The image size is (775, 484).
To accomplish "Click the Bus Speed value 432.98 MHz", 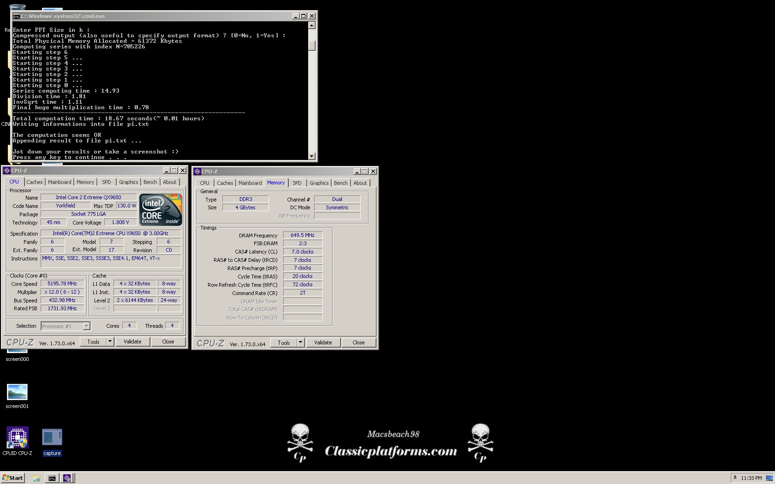I will coord(62,301).
